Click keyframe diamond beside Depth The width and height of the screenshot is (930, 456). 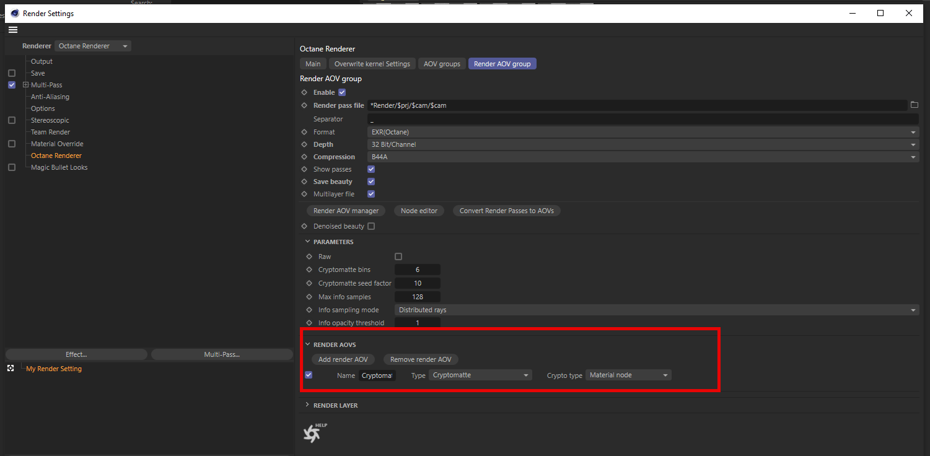point(304,144)
